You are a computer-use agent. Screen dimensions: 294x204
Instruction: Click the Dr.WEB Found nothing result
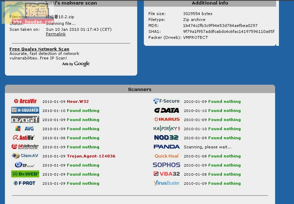tap(83, 174)
